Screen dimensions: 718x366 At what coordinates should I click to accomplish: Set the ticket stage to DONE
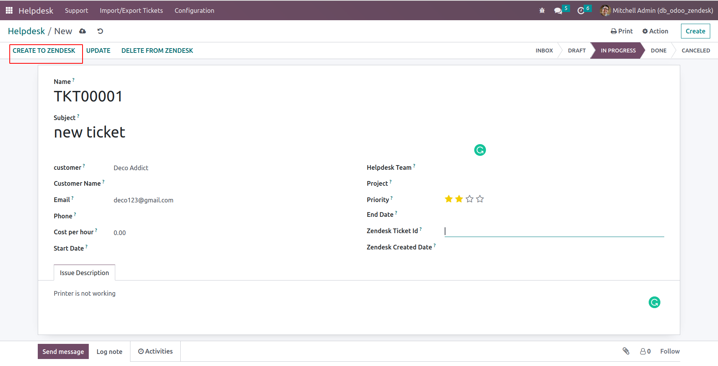tap(658, 51)
